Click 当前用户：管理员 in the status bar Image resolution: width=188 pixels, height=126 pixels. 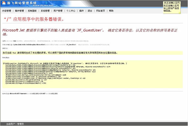point(15,124)
